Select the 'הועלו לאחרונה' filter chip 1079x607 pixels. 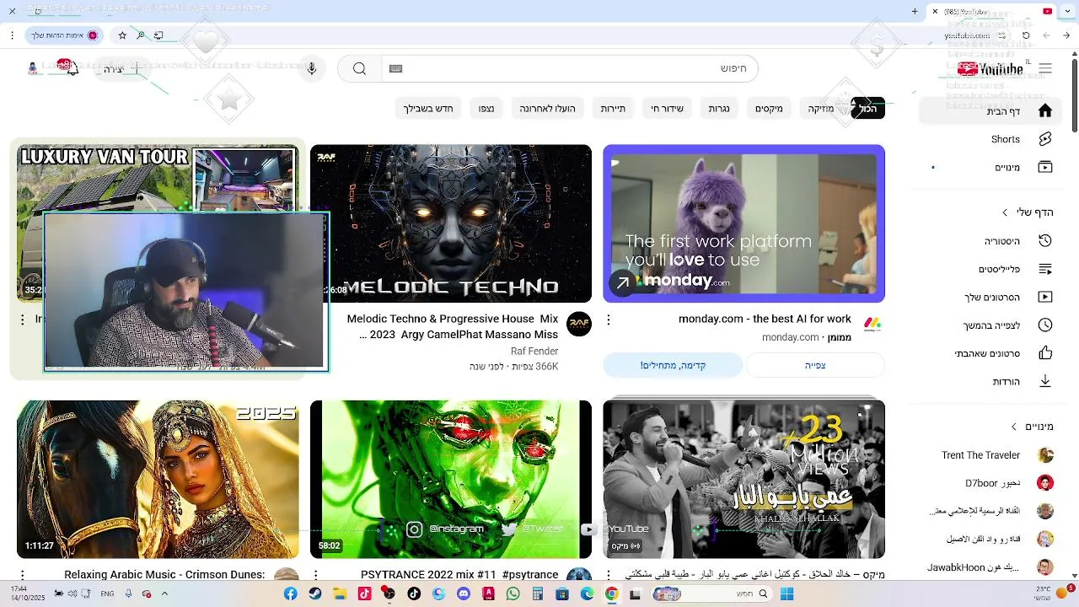(x=547, y=108)
